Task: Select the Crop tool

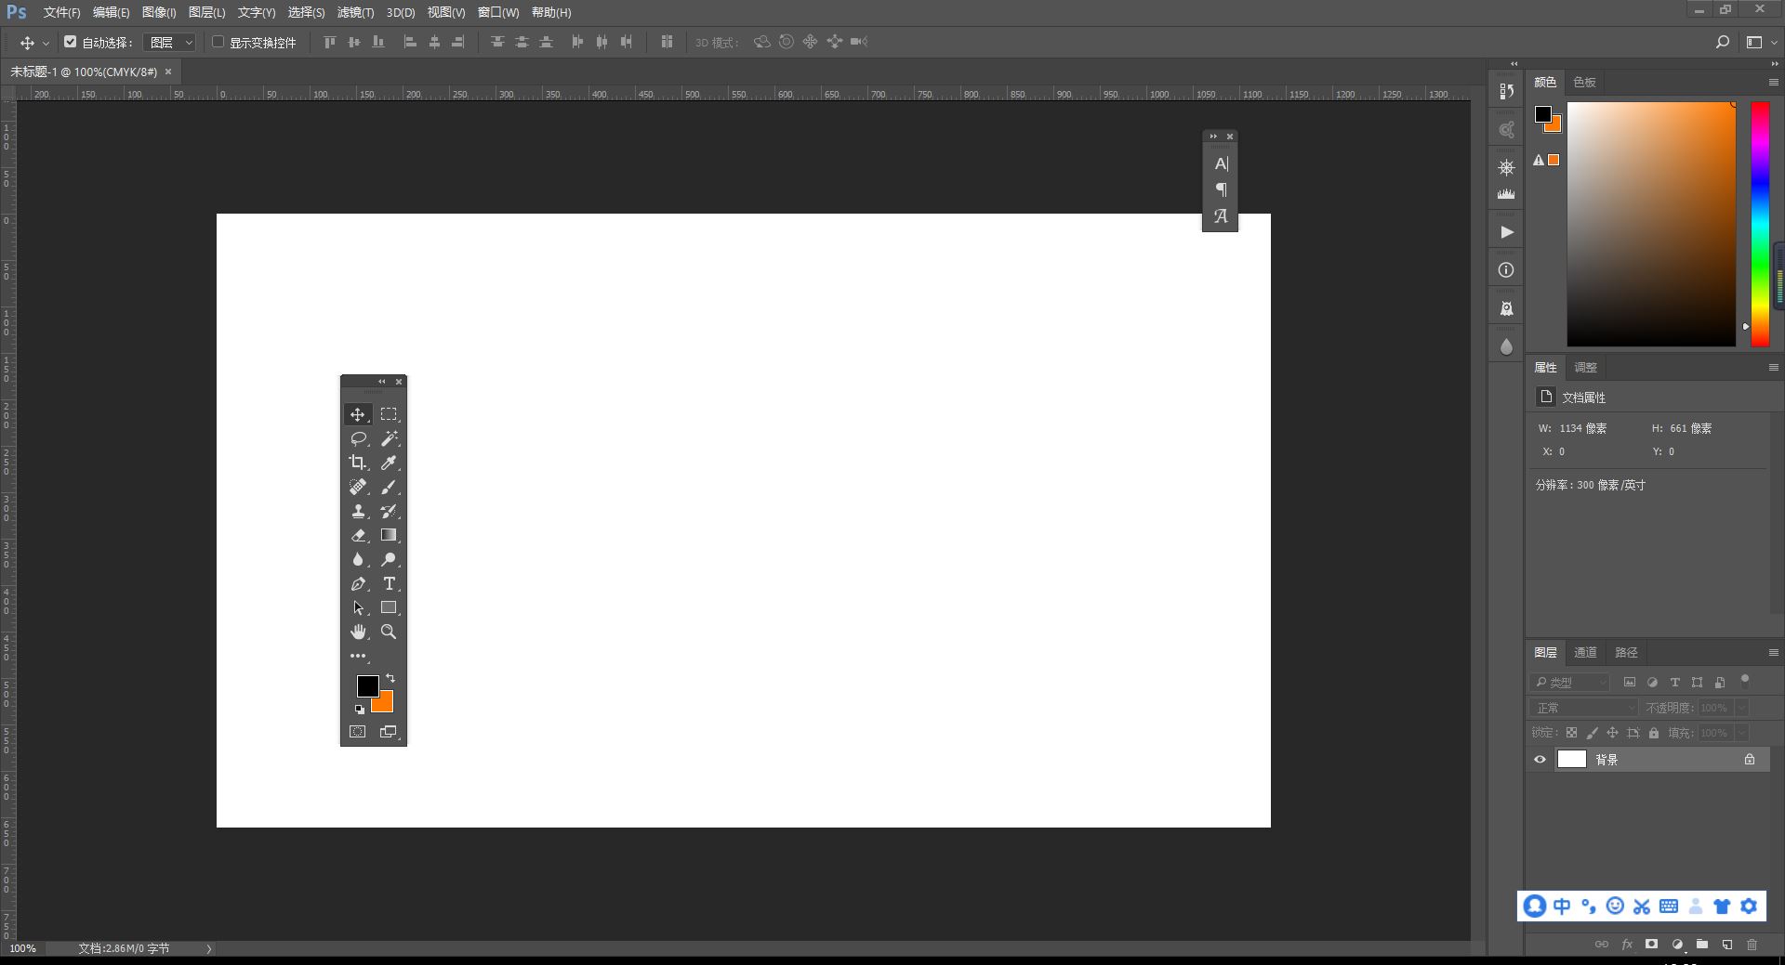Action: pos(359,463)
